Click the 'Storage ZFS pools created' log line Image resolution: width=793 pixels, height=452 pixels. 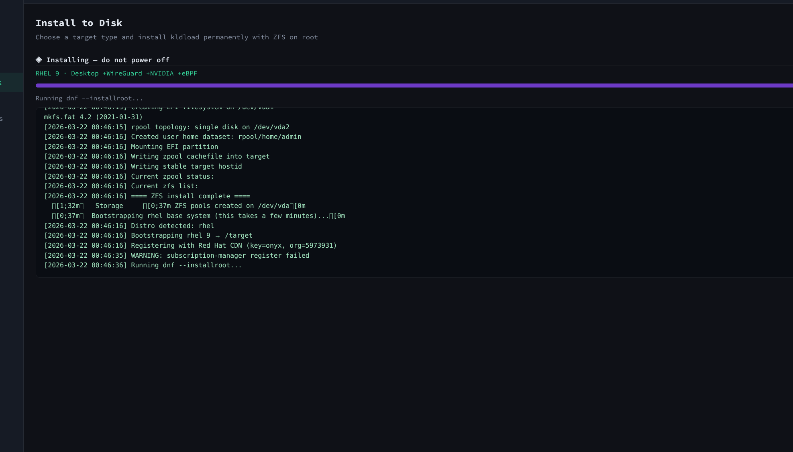(178, 206)
